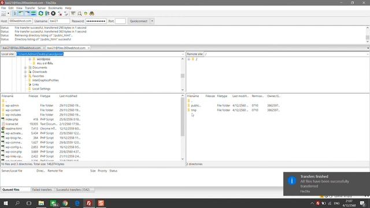The height and width of the screenshot is (208, 370).
Task: Open Remote site path dropdown
Action: 368,54
